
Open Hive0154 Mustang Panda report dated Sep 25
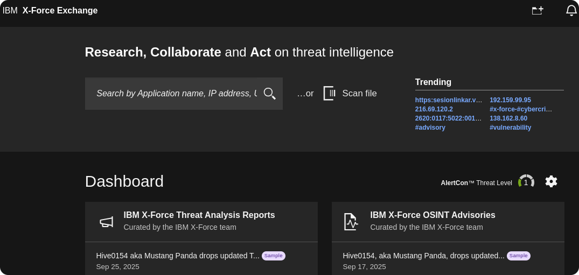pyautogui.click(x=178, y=256)
